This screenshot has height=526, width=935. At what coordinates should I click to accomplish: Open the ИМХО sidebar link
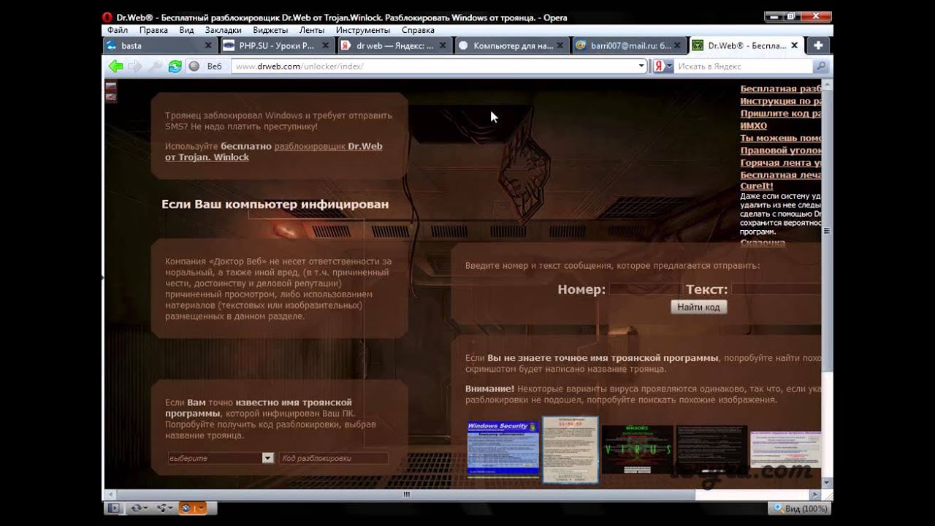coord(753,126)
